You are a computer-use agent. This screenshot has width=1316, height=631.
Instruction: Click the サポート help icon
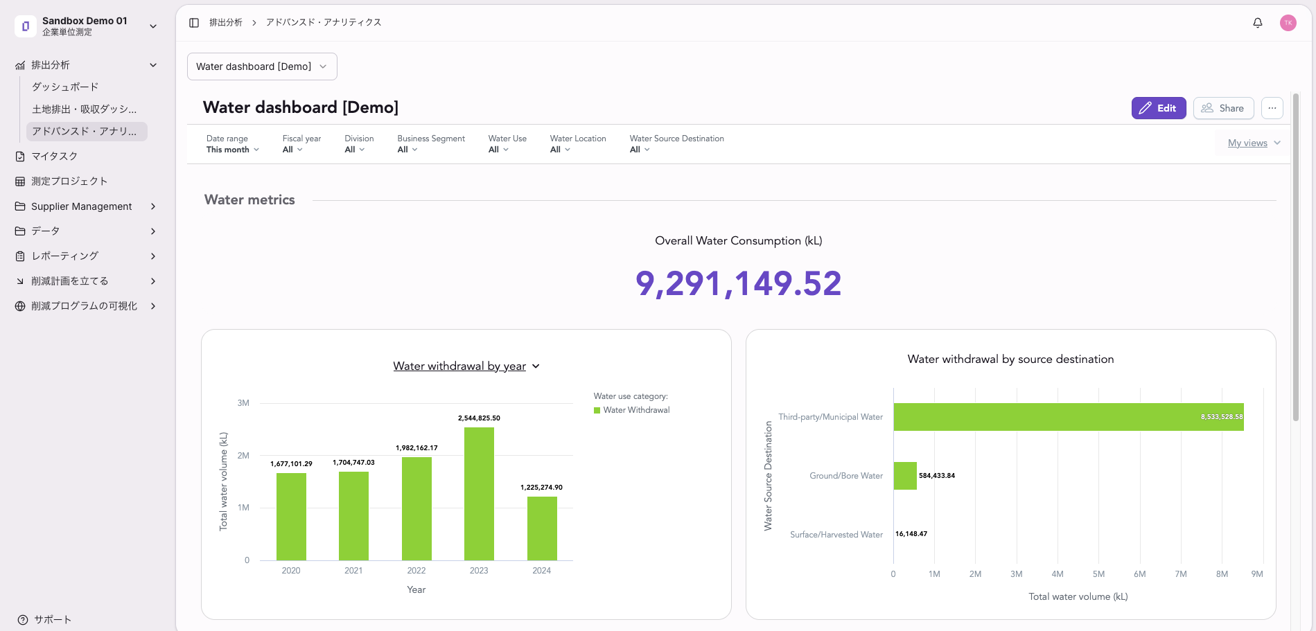(23, 620)
